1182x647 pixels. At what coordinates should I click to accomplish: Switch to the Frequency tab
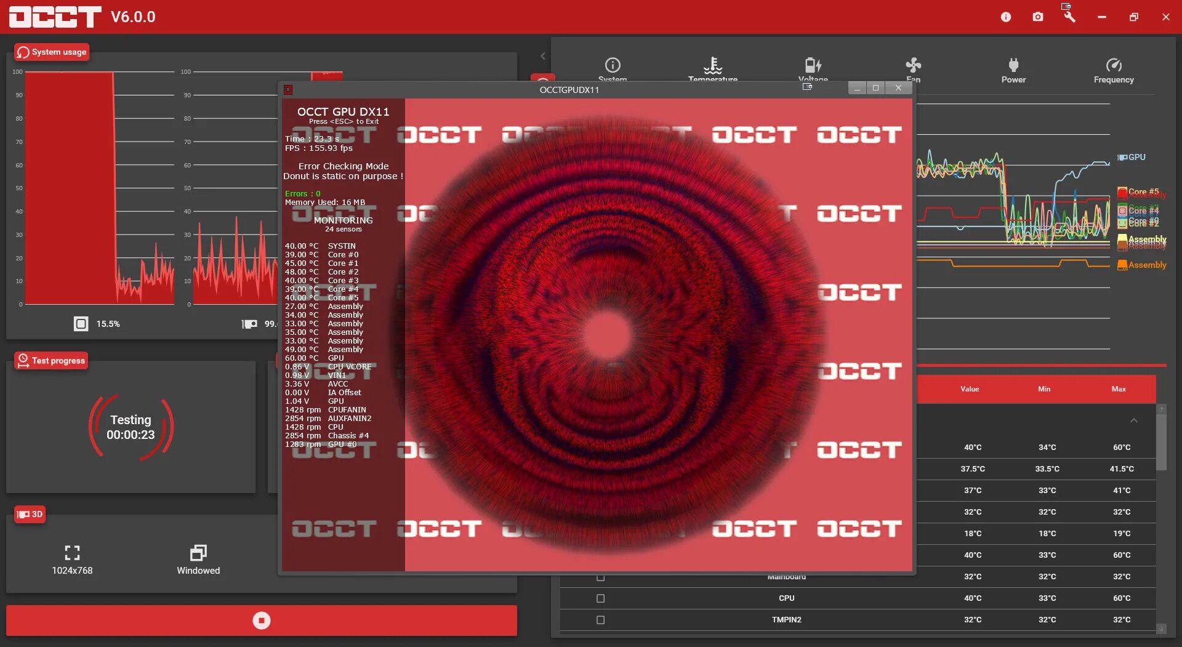pyautogui.click(x=1114, y=70)
